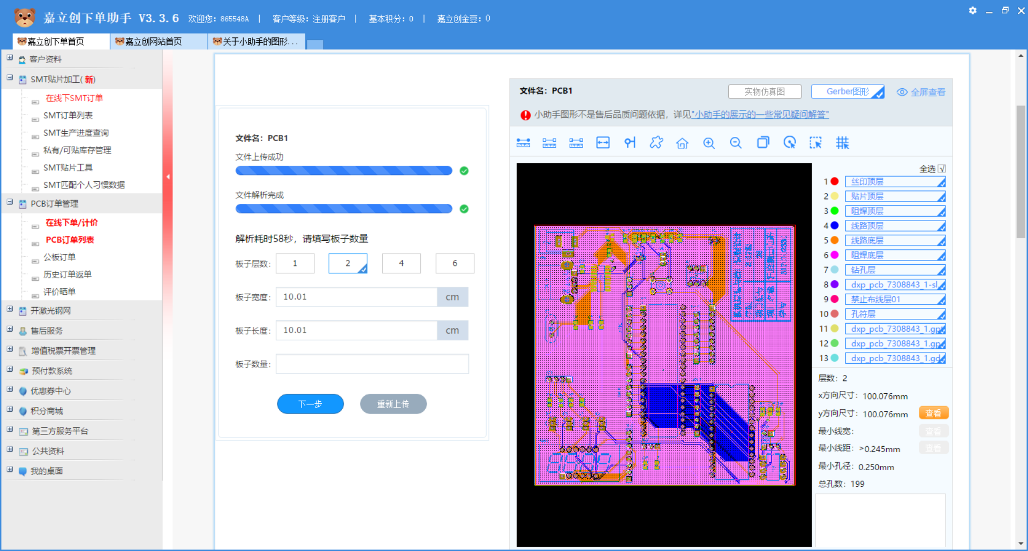
Task: Open PCB订单列表 menu item
Action: click(x=70, y=240)
